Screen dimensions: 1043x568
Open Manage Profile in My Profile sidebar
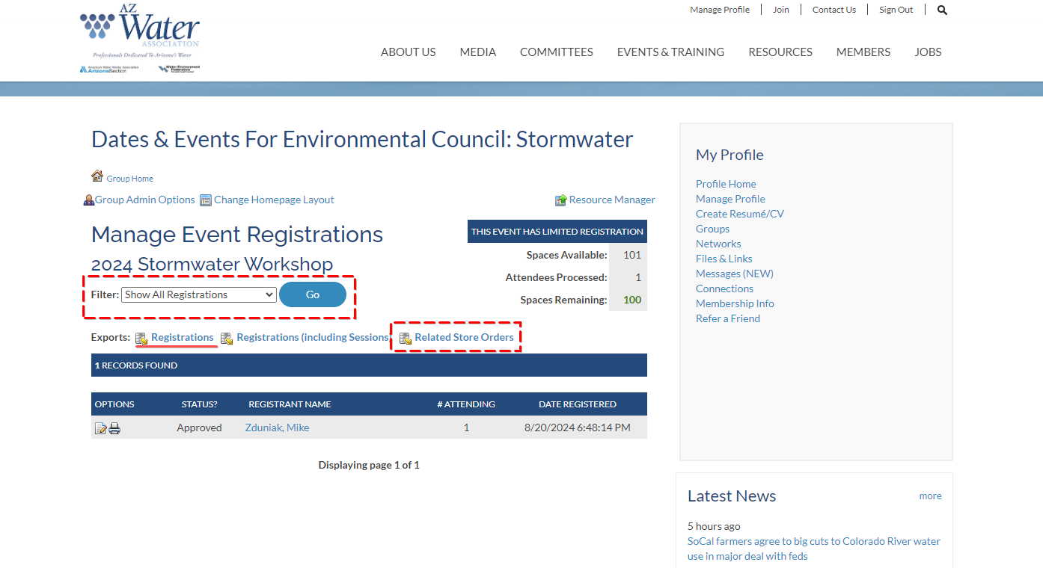click(x=730, y=199)
